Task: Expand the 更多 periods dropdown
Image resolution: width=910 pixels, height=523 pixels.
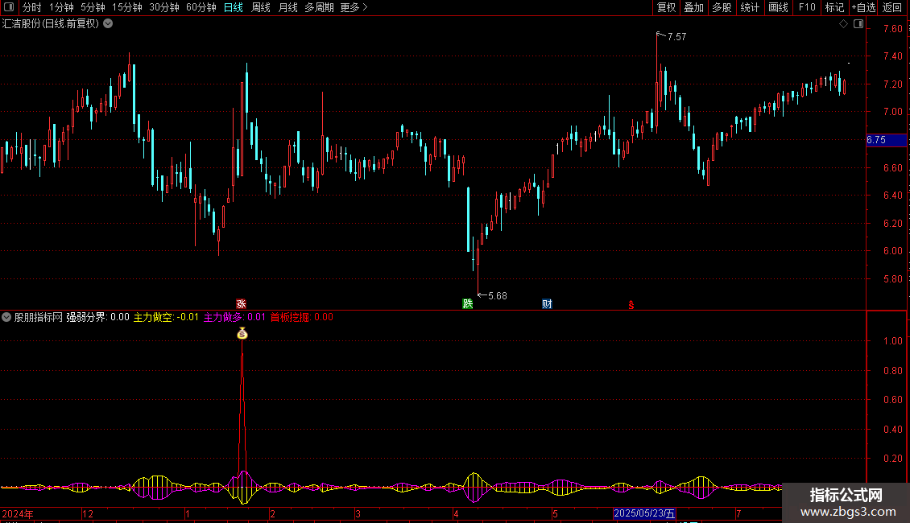Action: click(354, 7)
